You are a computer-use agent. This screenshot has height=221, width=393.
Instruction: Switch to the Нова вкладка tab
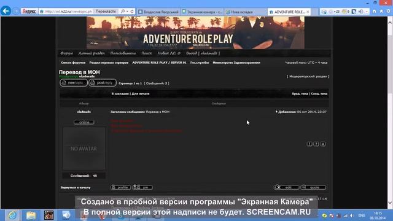[x=246, y=12]
